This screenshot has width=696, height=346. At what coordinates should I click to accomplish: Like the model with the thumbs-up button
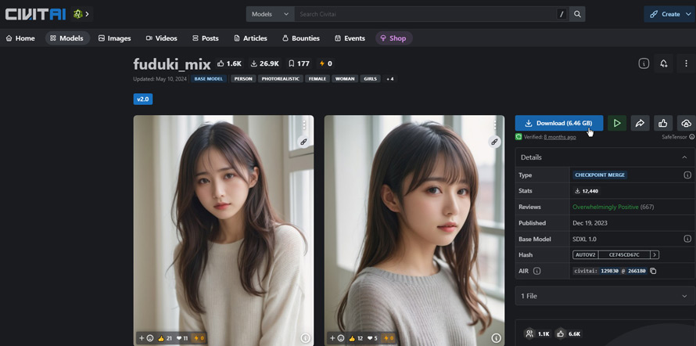[x=663, y=123]
